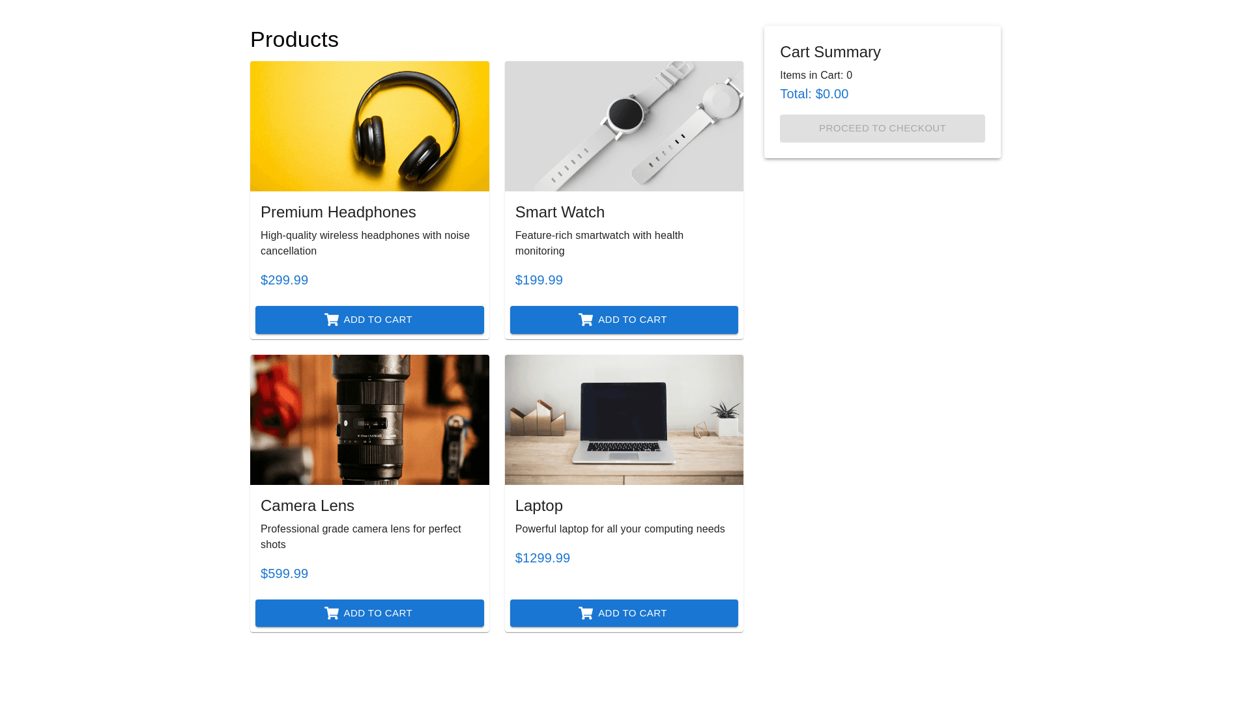Open the camera lens product photo
The height and width of the screenshot is (703, 1251).
[369, 420]
